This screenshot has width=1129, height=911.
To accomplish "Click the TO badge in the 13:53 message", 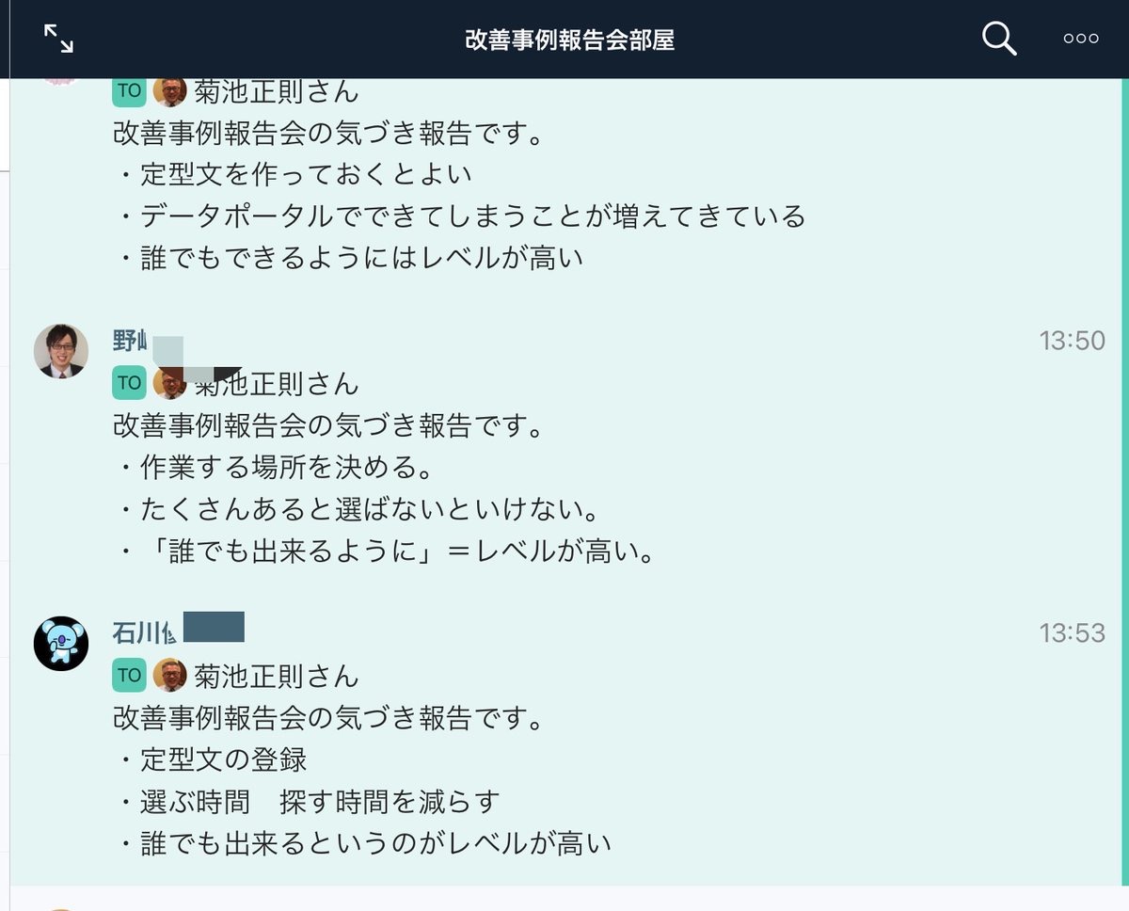I will pos(130,676).
